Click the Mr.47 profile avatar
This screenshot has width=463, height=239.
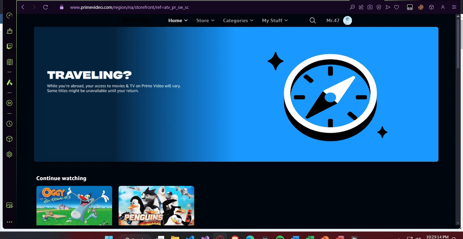tap(348, 20)
